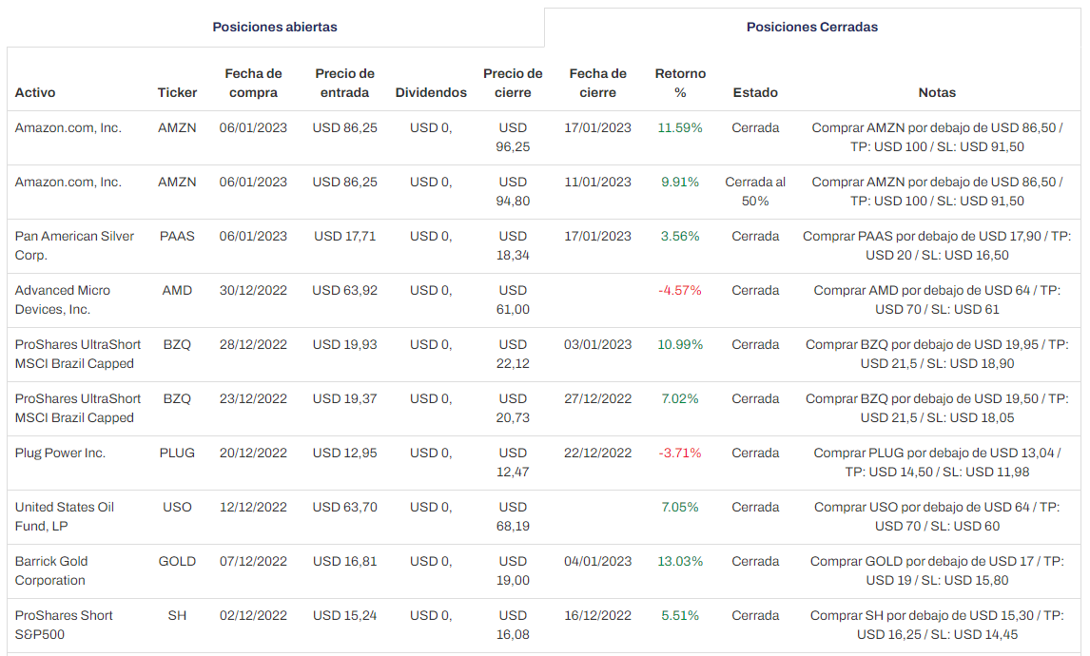Click the purchase date 20/12/2022
This screenshot has height=656, width=1090.
tap(253, 453)
